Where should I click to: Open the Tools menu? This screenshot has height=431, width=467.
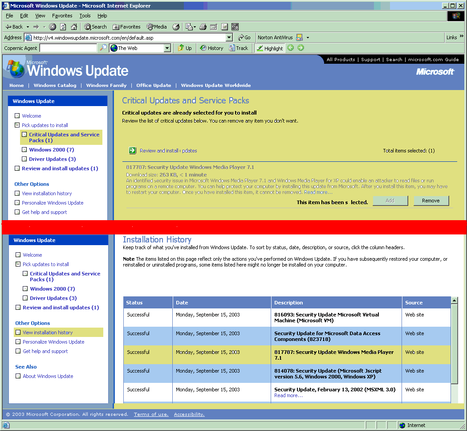(85, 16)
